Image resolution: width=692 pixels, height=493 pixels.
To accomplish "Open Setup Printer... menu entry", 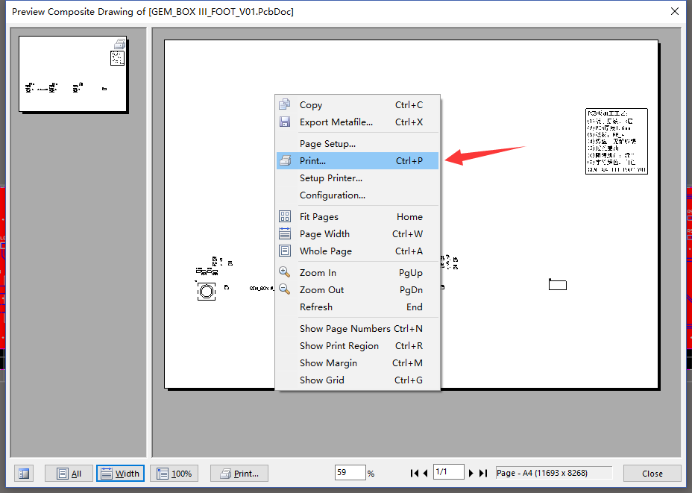I will [357, 178].
